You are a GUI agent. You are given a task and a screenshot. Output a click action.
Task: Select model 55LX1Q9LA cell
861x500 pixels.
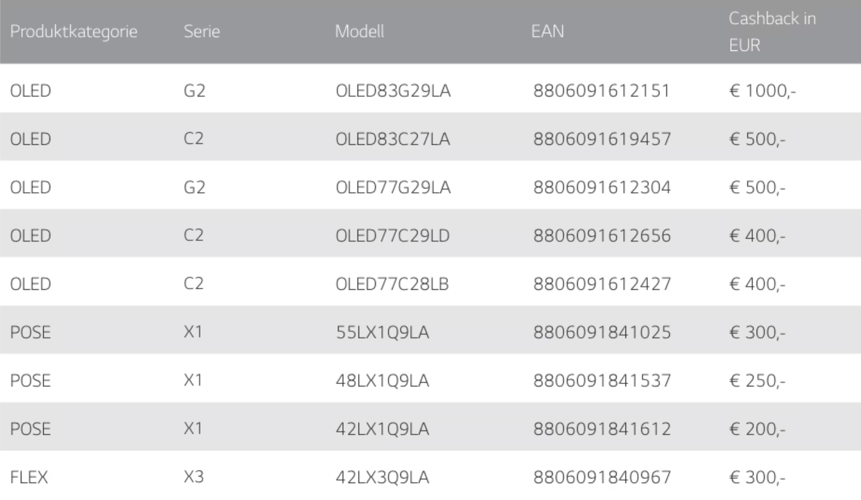coord(382,332)
